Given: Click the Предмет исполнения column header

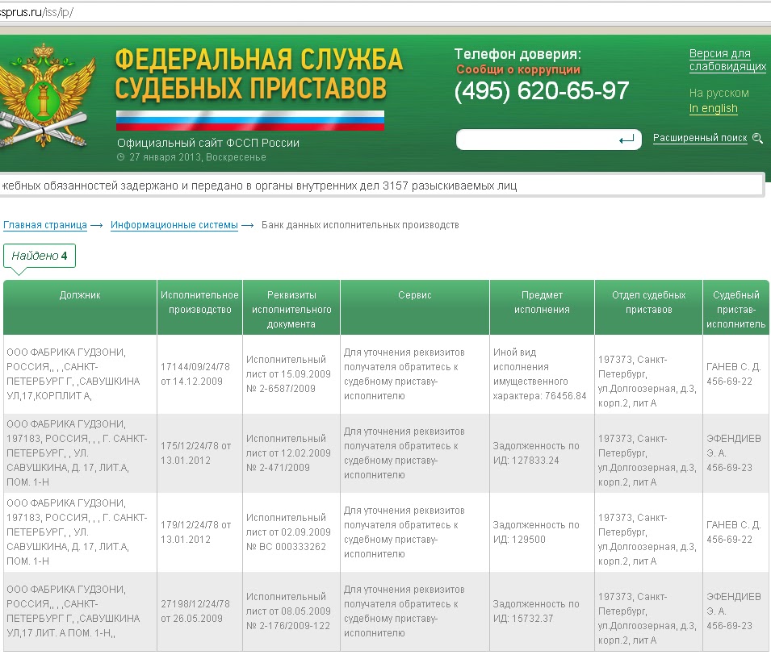Looking at the screenshot, I should click(542, 307).
